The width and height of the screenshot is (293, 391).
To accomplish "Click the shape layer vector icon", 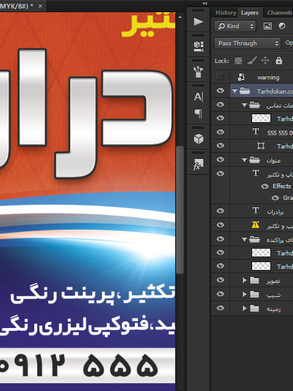I will click(x=261, y=145).
